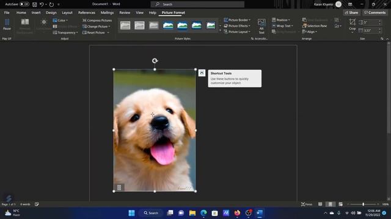Switch to the View tab
This screenshot has width=391, height=219.
[140, 13]
